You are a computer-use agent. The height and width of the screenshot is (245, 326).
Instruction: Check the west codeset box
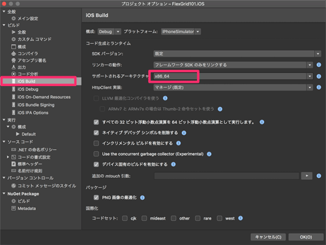220,218
